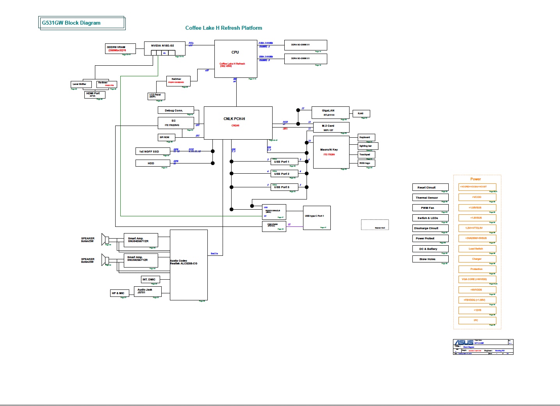This screenshot has height=406, width=560.
Task: Select the +1.8VSUS power block
Action: coord(477,218)
